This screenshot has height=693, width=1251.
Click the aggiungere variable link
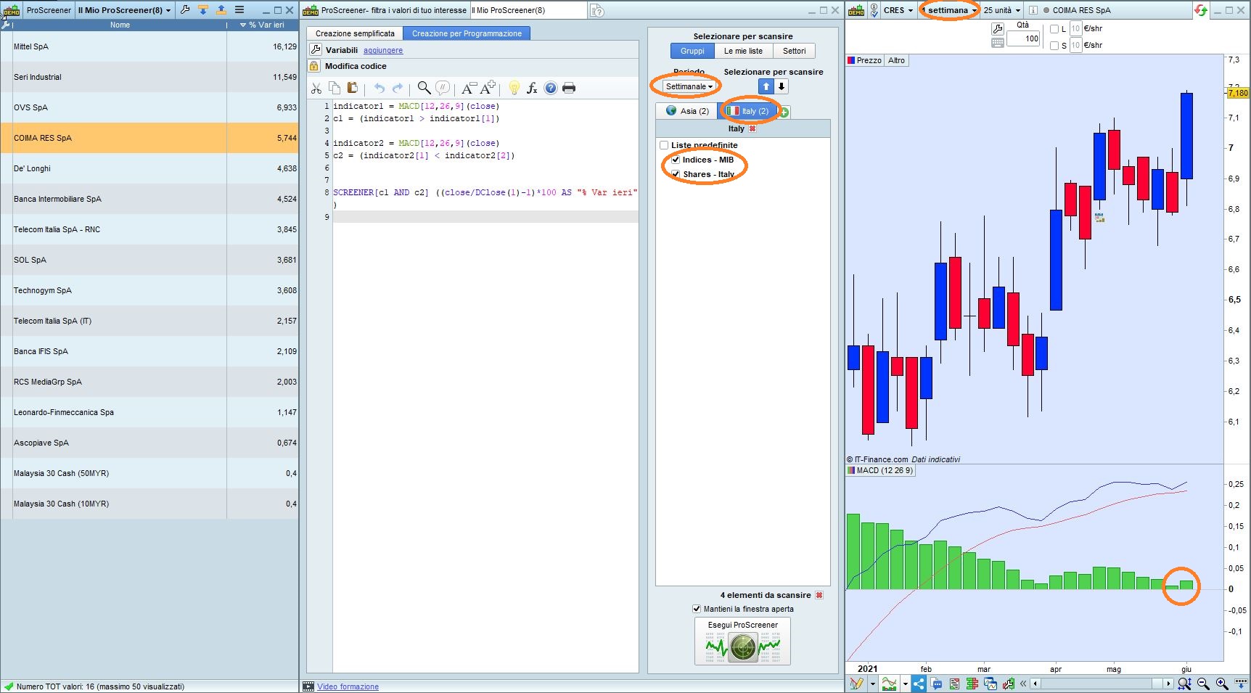383,50
